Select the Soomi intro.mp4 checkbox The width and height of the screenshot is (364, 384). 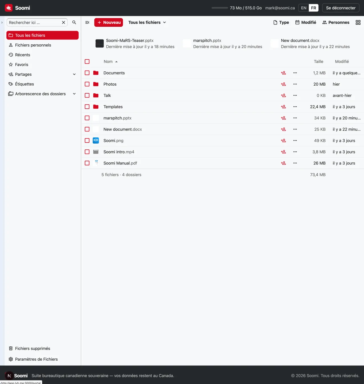click(x=87, y=152)
